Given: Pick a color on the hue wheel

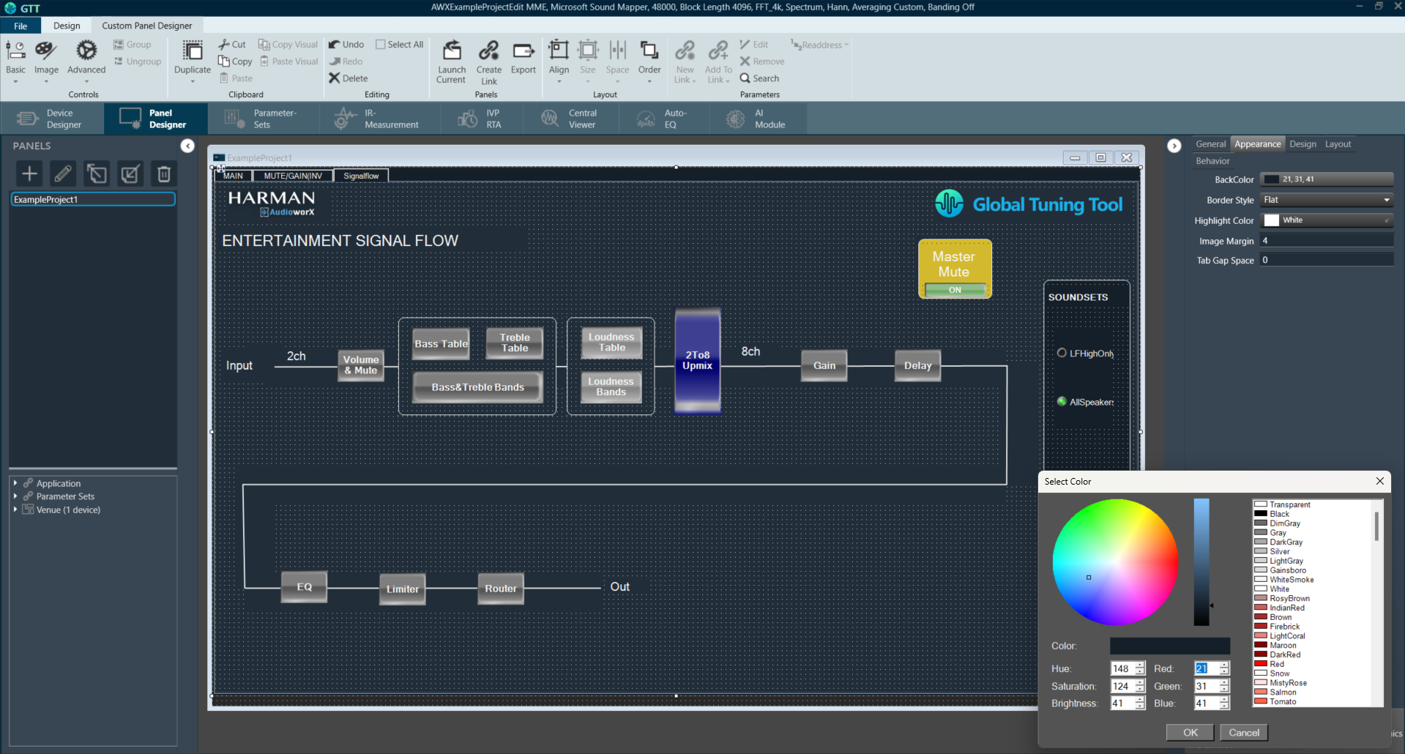Looking at the screenshot, I should [x=1115, y=562].
